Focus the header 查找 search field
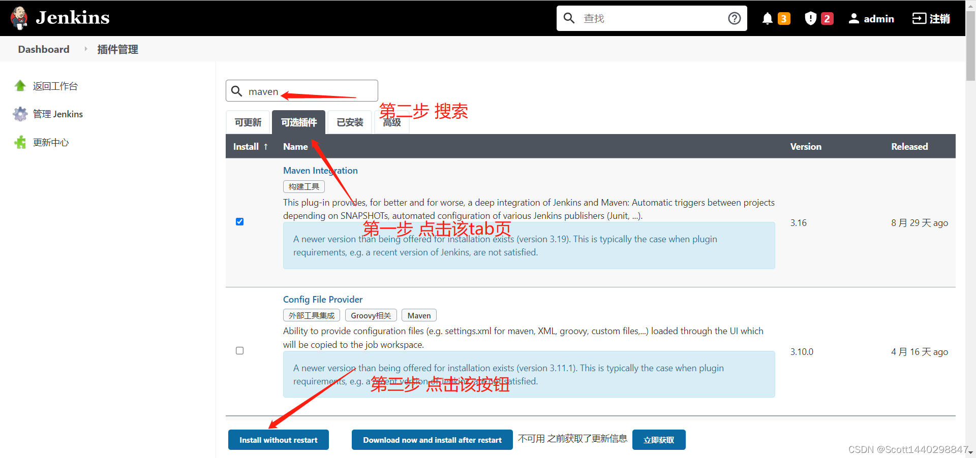This screenshot has width=976, height=458. click(x=652, y=18)
